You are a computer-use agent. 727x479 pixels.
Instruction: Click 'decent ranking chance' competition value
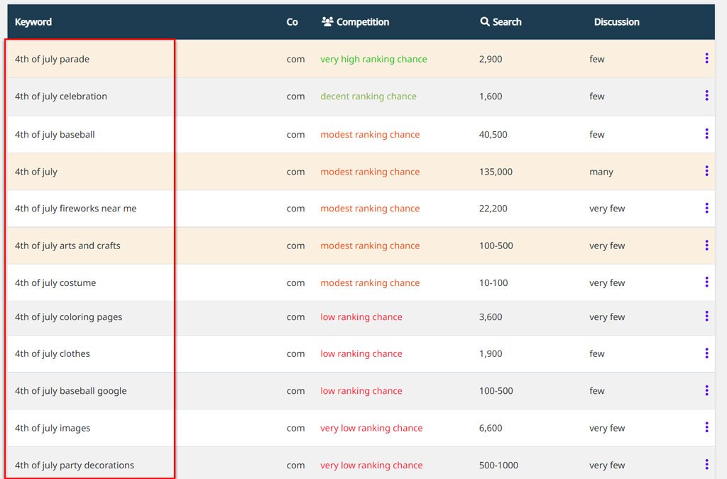[368, 97]
